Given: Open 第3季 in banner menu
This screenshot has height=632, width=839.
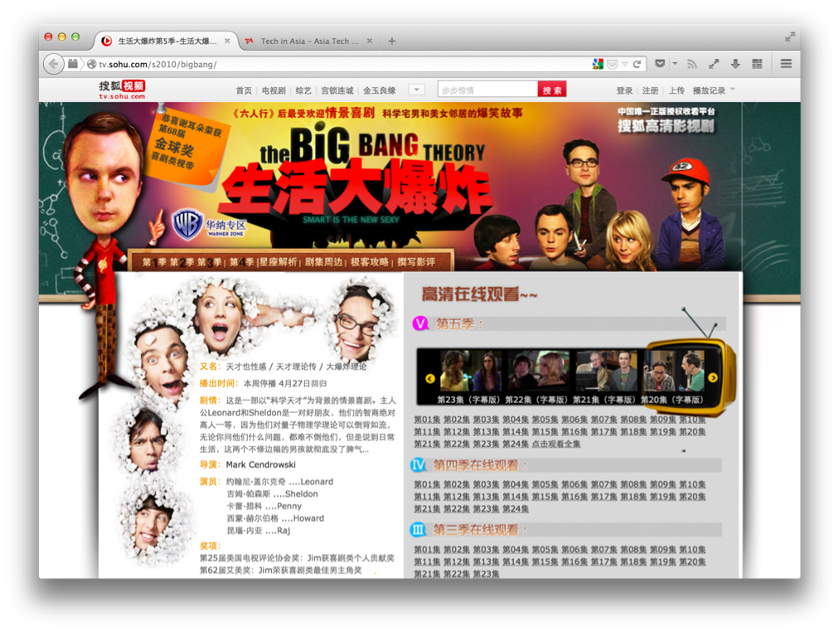Looking at the screenshot, I should (x=209, y=262).
